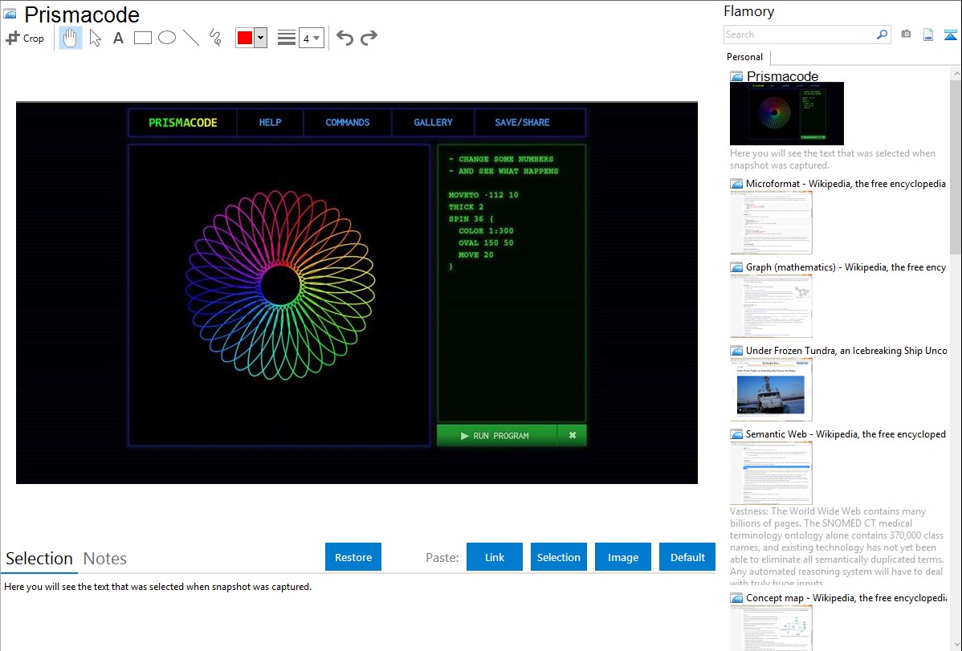Screen dimensions: 962x651
Task: Open the Graph (mathematics) snapshot thumbnail
Action: 771,306
